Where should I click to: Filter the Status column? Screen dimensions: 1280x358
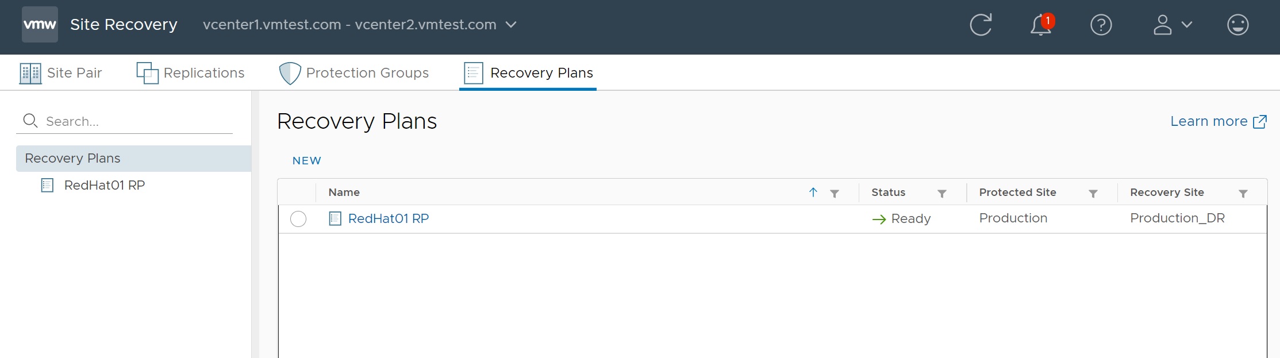pos(942,194)
